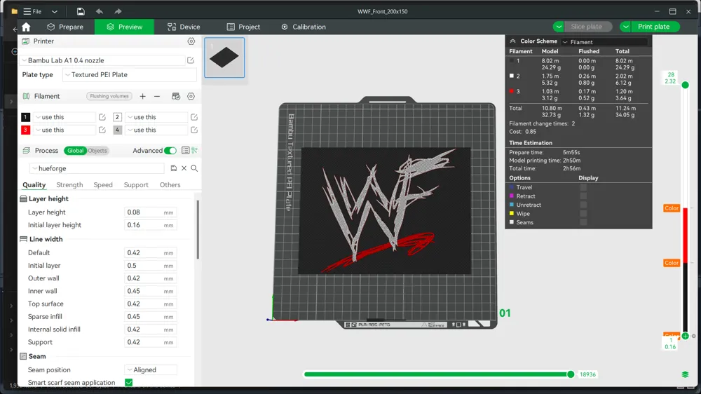Edit the filament 2 preset
The image size is (701, 394).
[x=194, y=117]
